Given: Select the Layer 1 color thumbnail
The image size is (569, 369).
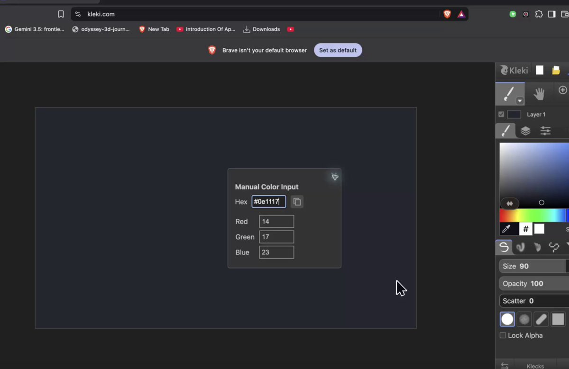Looking at the screenshot, I should click(x=514, y=114).
